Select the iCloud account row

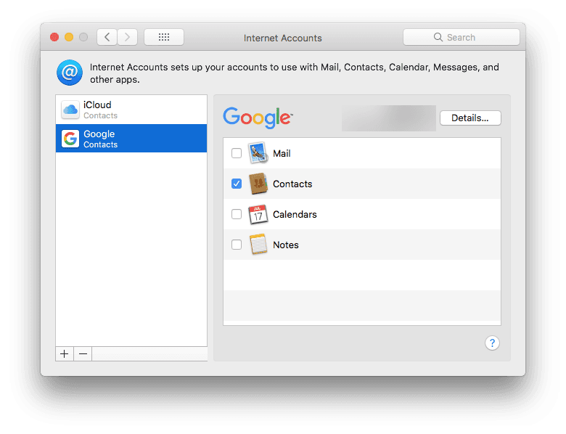pyautogui.click(x=131, y=110)
